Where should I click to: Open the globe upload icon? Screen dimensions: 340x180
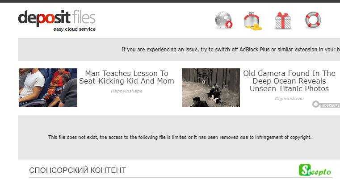click(223, 21)
